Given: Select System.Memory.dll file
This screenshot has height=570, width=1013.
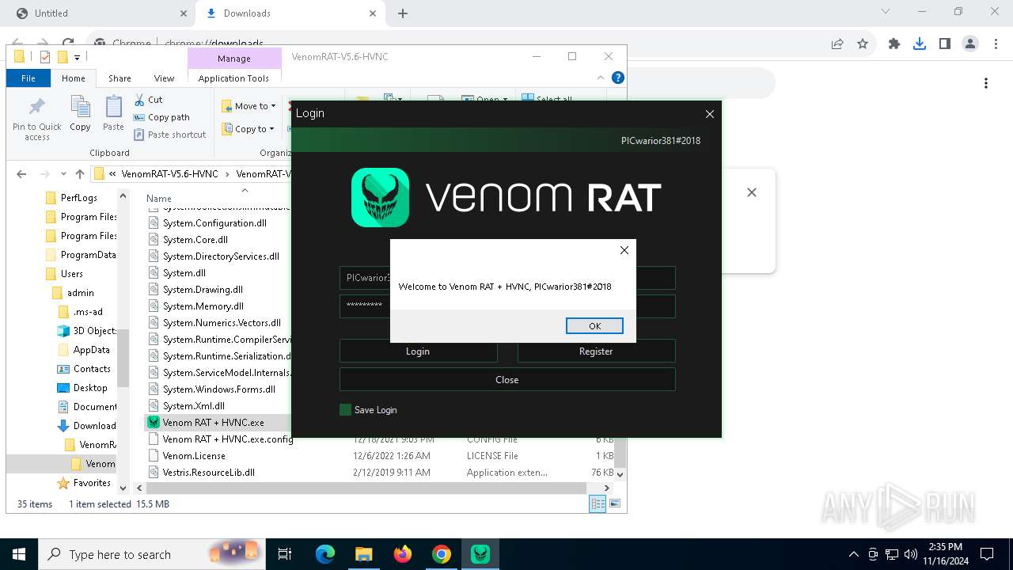Looking at the screenshot, I should (196, 306).
